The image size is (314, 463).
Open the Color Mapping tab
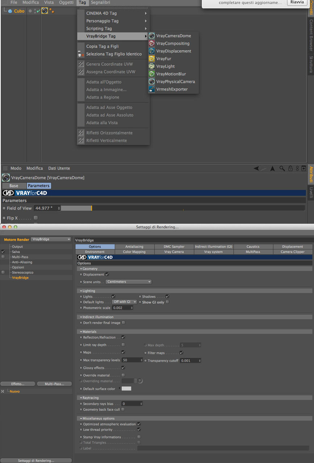134,252
